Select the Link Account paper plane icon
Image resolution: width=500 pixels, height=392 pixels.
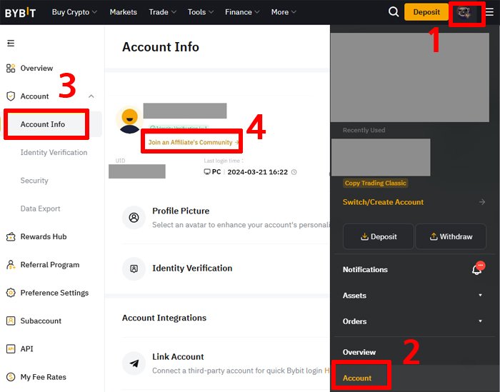pyautogui.click(x=134, y=363)
